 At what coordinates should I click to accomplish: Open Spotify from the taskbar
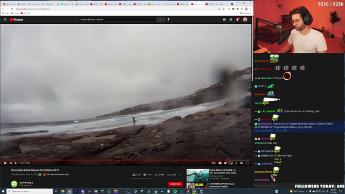tap(175, 191)
